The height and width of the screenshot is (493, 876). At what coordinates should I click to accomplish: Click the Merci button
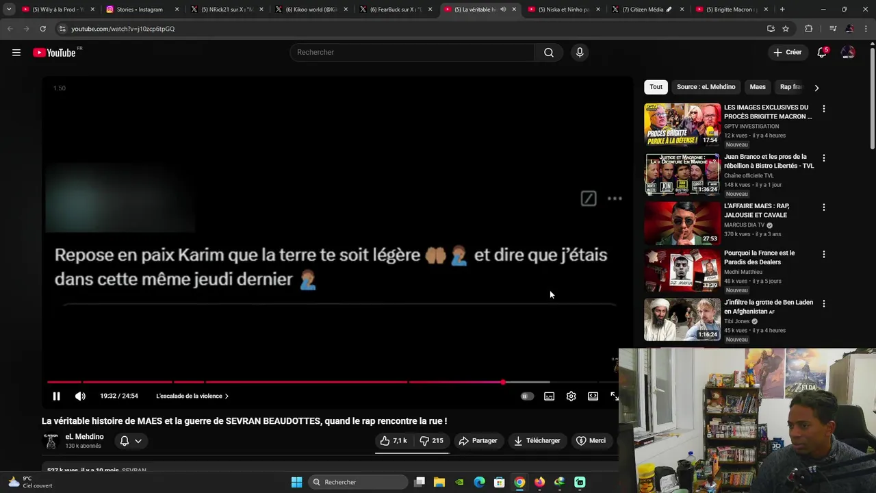tap(591, 441)
